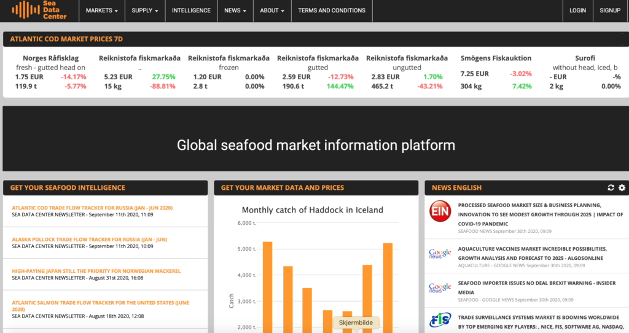The height and width of the screenshot is (333, 629).
Task: Click the 7.25 EUR price value
Action: (475, 74)
